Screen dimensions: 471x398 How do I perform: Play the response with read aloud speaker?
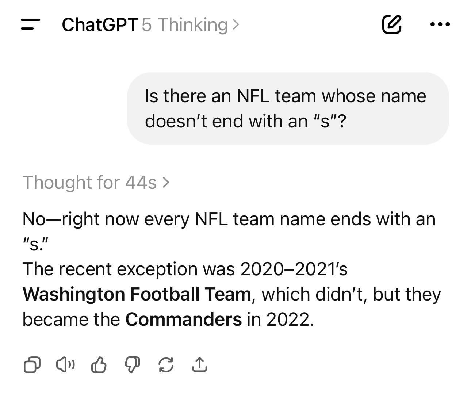(x=65, y=364)
